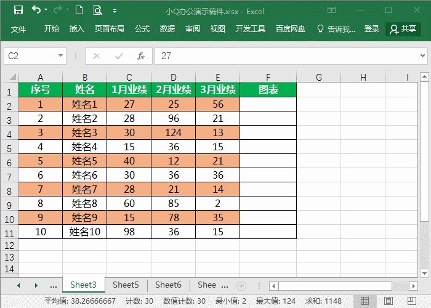The image size is (431, 308).
Task: Click the Undo arrow icon
Action: coord(36,10)
